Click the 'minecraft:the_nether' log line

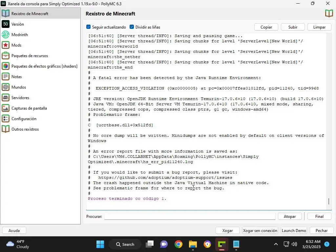pos(114,57)
